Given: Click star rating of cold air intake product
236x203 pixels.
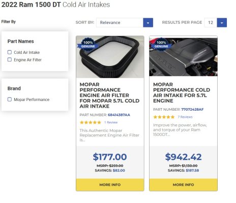Looking at the screenshot, I should 164,117.
